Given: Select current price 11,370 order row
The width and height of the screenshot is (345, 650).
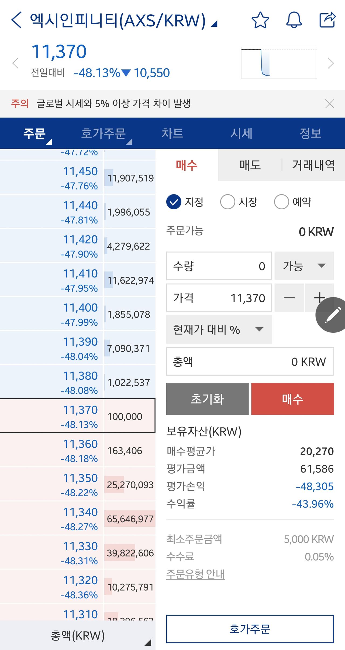Looking at the screenshot, I should click(78, 416).
